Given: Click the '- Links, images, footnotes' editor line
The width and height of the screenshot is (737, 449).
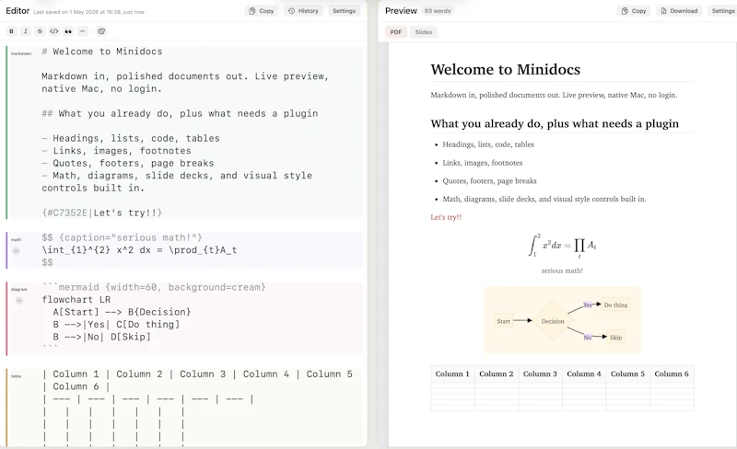Looking at the screenshot, I should point(117,151).
